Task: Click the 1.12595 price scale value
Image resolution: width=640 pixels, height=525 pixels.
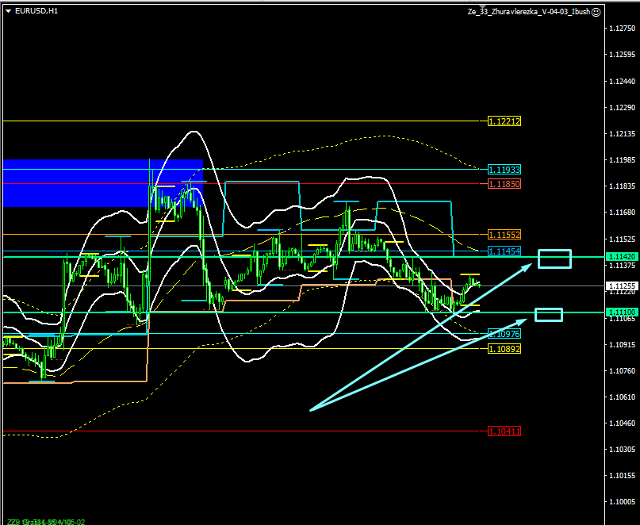Action: [x=622, y=55]
